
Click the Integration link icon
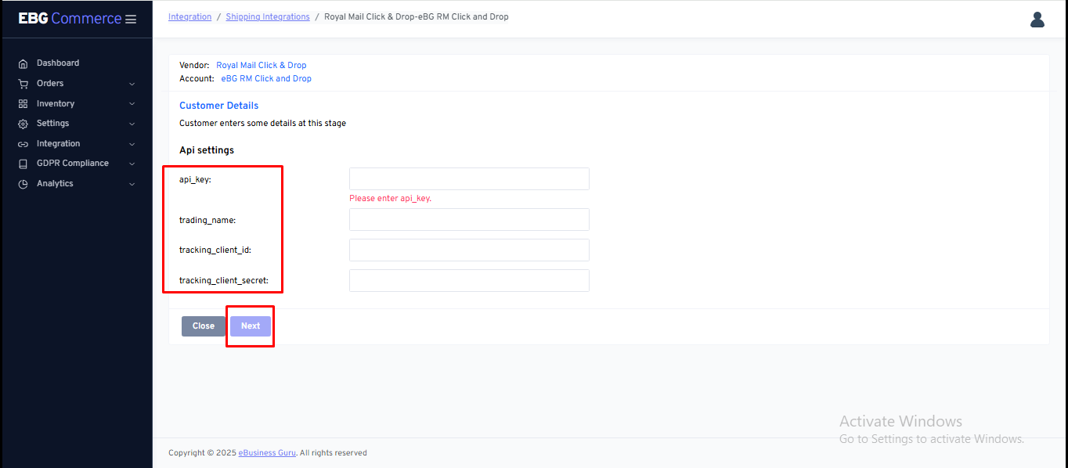(23, 144)
